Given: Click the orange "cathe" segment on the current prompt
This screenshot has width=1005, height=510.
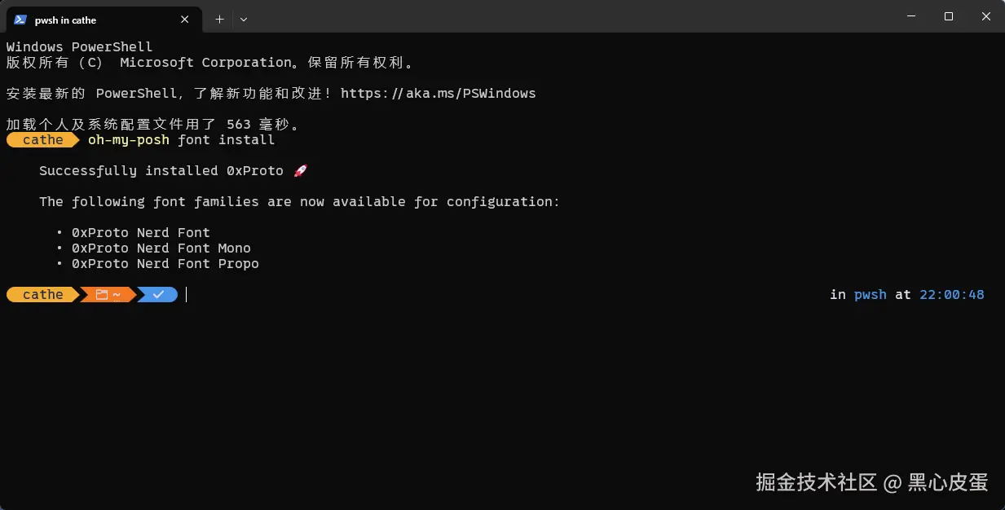Looking at the screenshot, I should pos(42,295).
